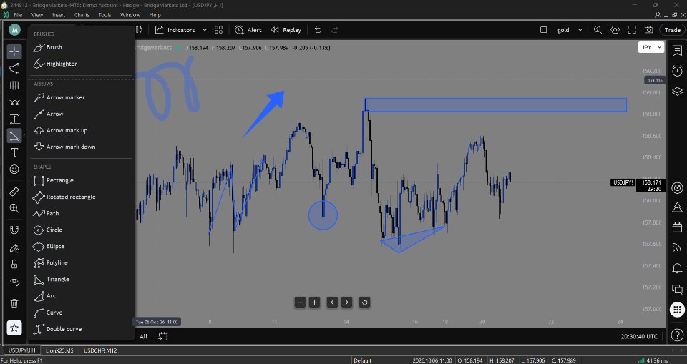Select the chart layout square checkbox

(x=543, y=30)
